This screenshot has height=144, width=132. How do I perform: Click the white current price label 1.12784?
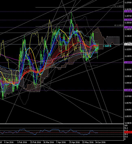click(x=128, y=45)
